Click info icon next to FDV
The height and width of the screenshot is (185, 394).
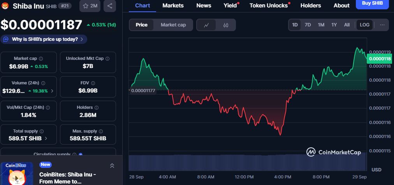(x=93, y=83)
